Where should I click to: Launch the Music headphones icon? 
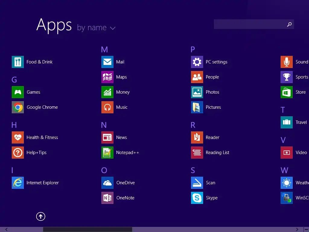(x=107, y=107)
